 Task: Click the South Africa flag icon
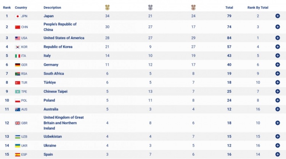17,74
